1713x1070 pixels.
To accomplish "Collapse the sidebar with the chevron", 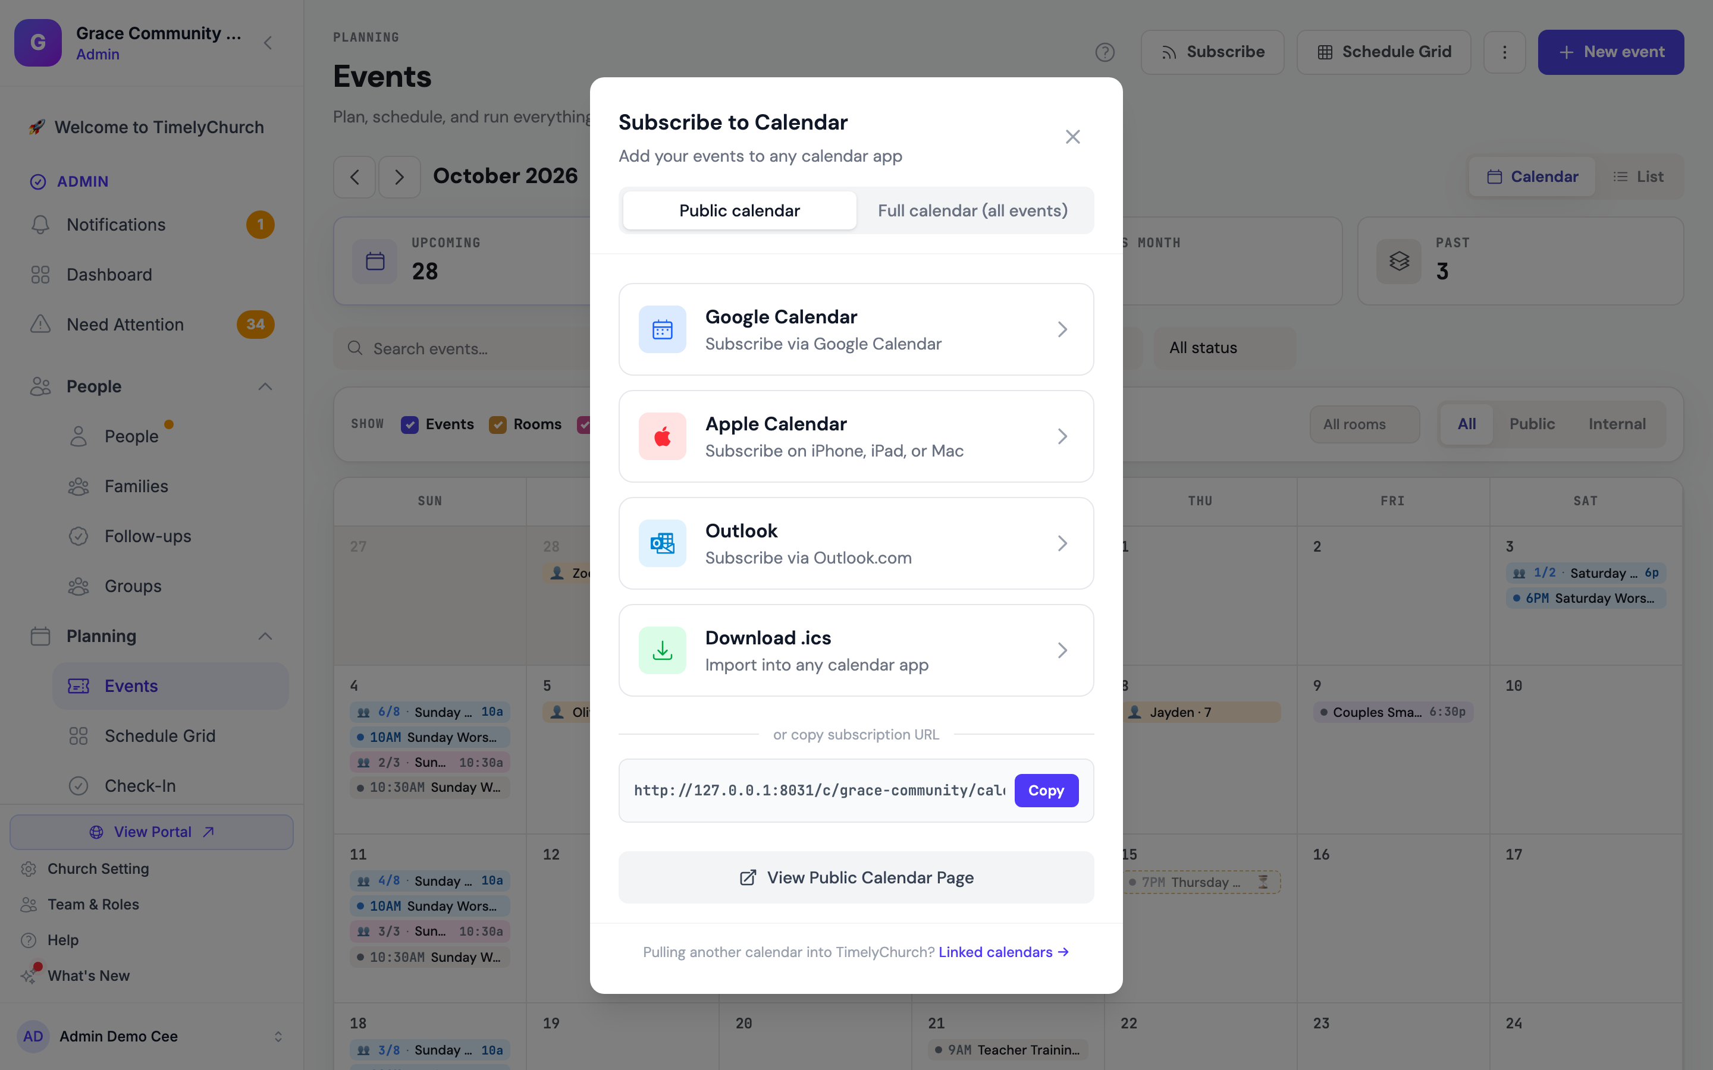I will tap(268, 42).
